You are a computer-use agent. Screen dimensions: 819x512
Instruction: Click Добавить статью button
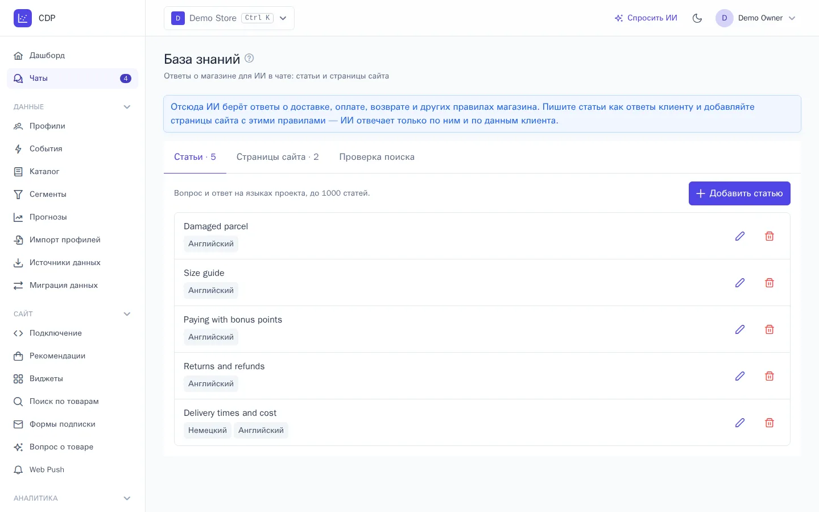tap(739, 193)
